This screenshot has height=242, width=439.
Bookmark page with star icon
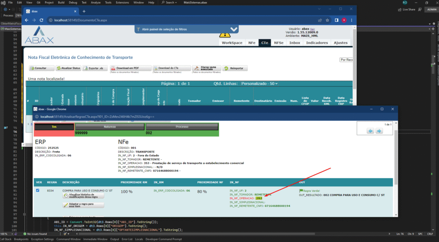[x=328, y=20]
